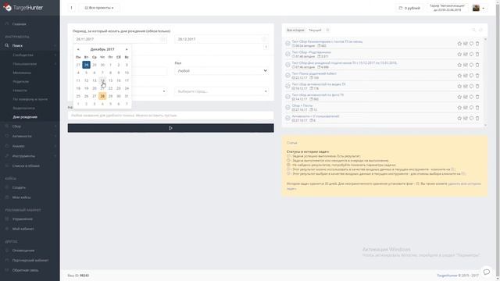Click the '0 рублей' balance button
The width and height of the screenshot is (500, 281).
pyautogui.click(x=409, y=8)
